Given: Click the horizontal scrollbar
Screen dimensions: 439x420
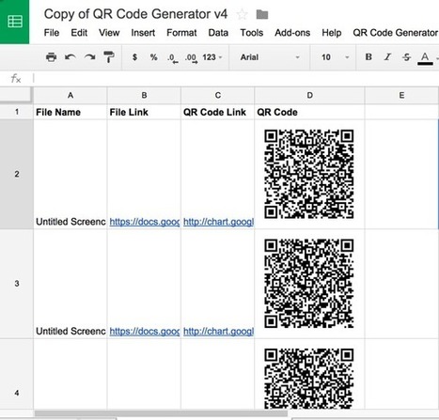Looking at the screenshot, I should click(161, 413).
